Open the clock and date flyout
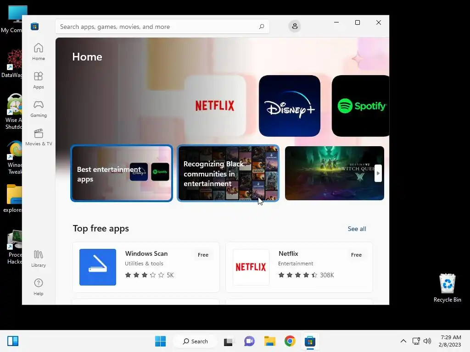This screenshot has height=352, width=470. (450, 341)
